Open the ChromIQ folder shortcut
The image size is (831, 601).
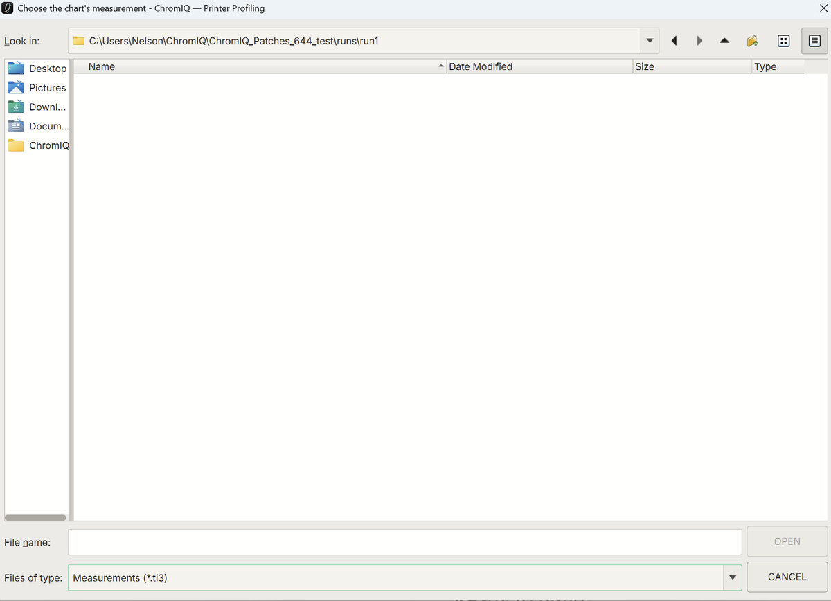[37, 146]
